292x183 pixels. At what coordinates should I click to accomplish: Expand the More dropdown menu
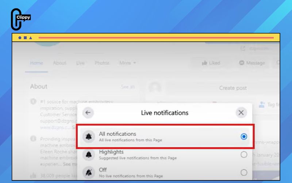coord(127,63)
